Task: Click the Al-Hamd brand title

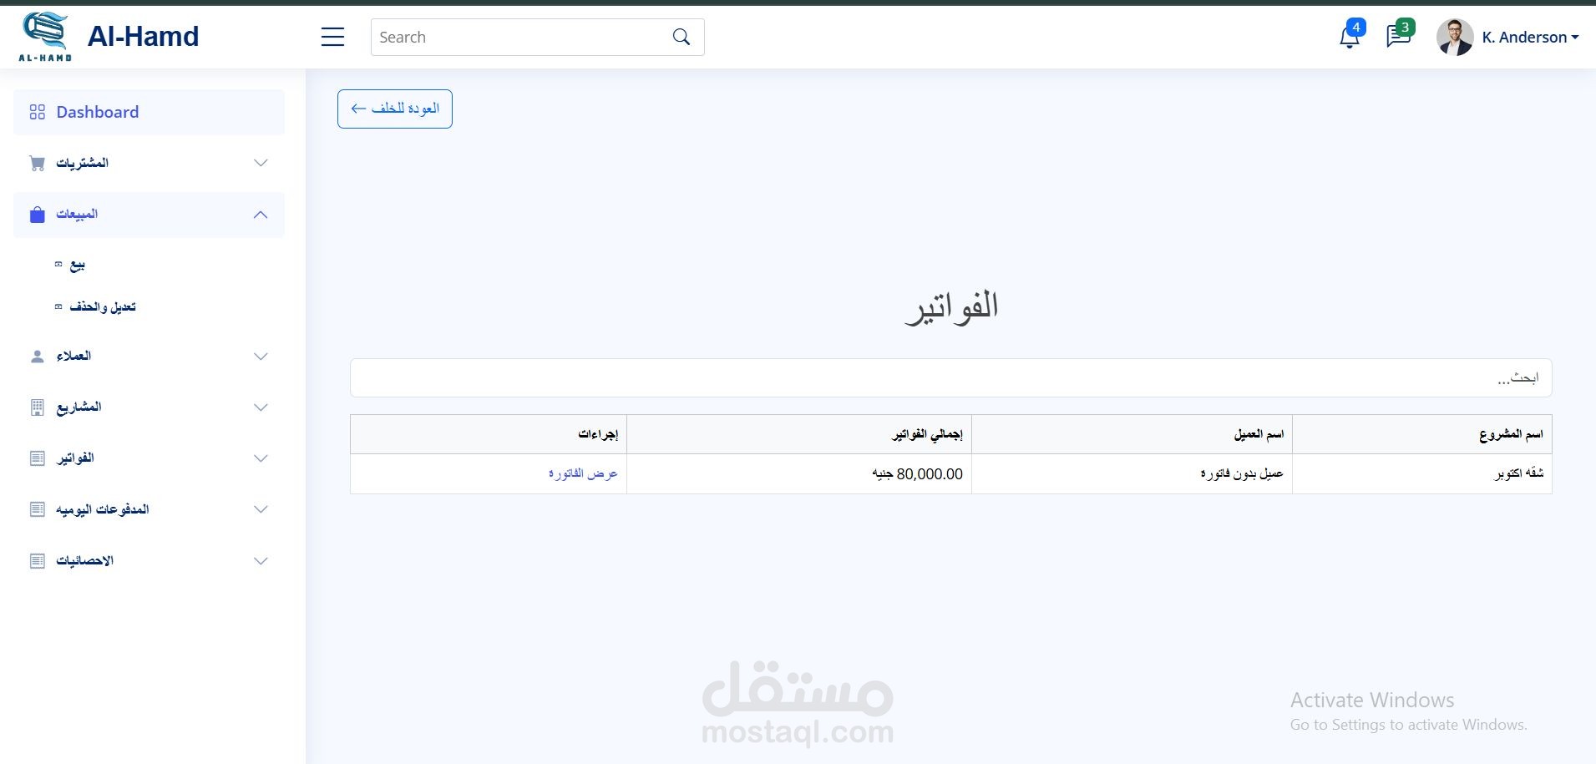Action: [x=143, y=37]
